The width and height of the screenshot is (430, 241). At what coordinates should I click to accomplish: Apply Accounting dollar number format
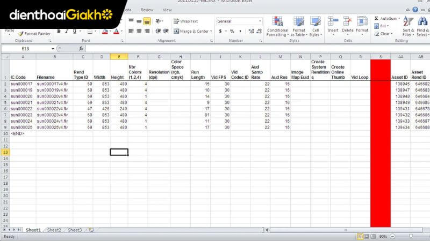[220, 32]
